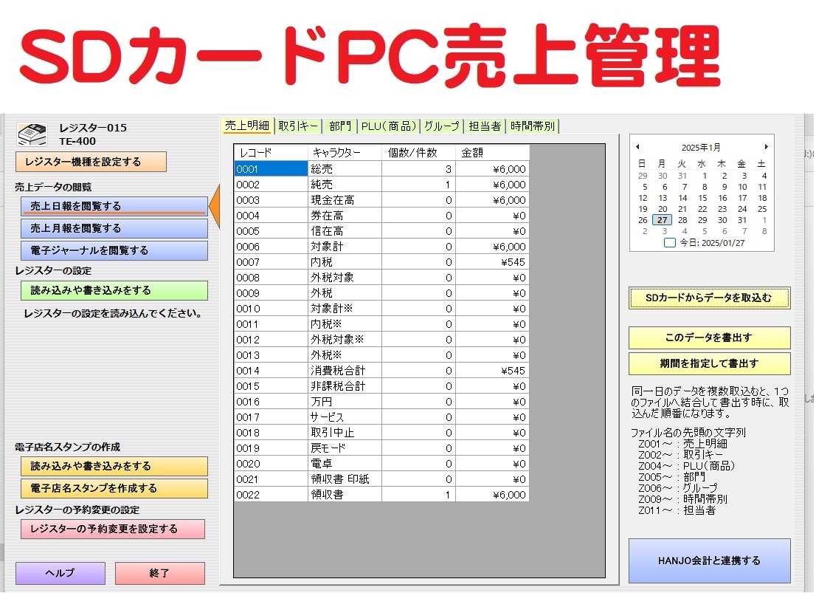Click the 2025年1月 calendar title
Screen dimensions: 816x593
point(701,148)
